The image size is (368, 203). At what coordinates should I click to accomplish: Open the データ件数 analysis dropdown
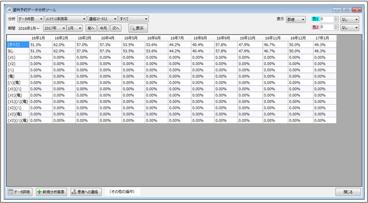click(30, 19)
